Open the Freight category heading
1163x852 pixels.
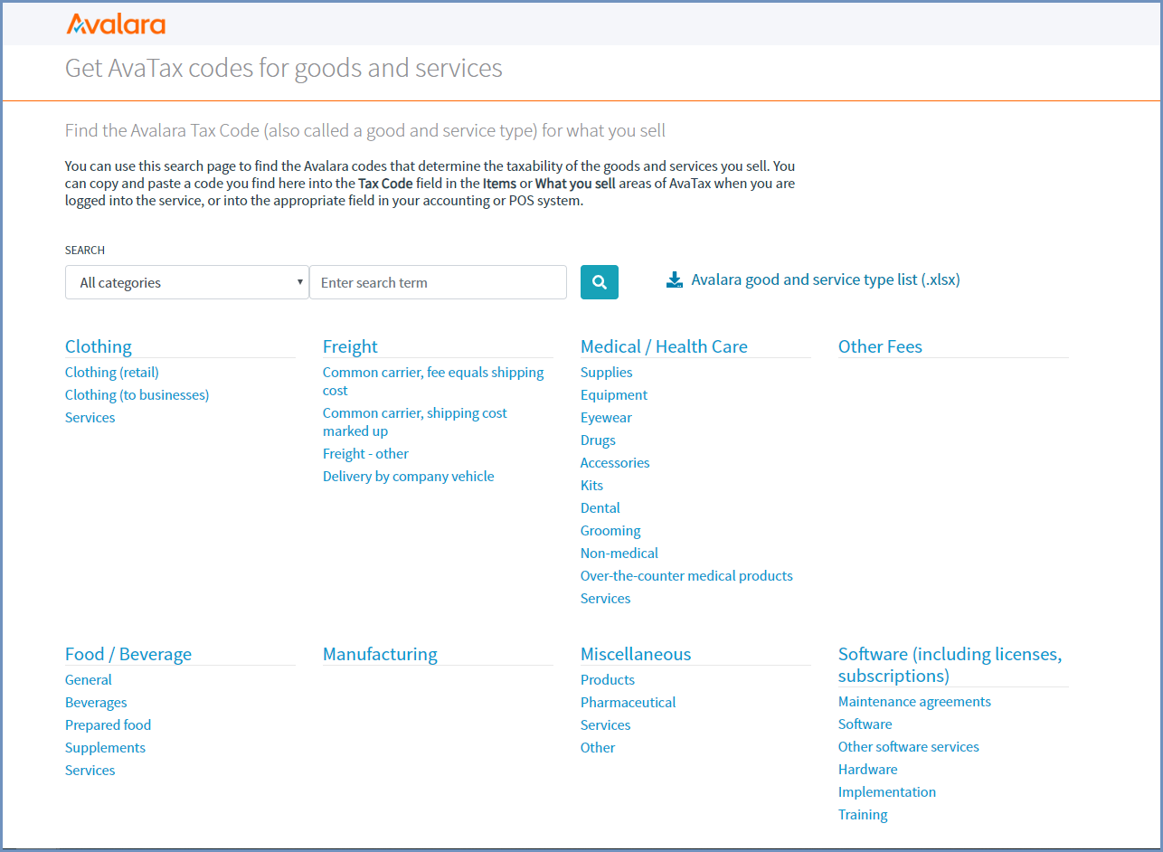coord(350,346)
